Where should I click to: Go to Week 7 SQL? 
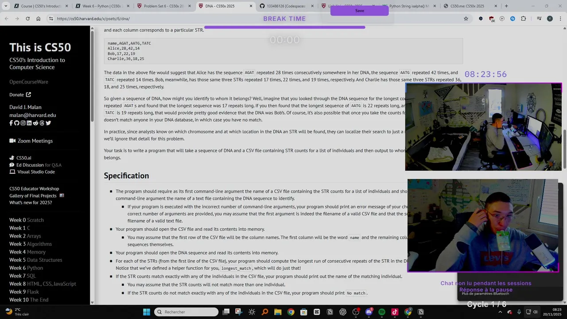click(23, 276)
